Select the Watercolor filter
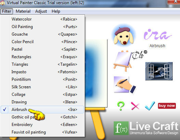The image size is (180, 140). pyautogui.click(x=42, y=19)
